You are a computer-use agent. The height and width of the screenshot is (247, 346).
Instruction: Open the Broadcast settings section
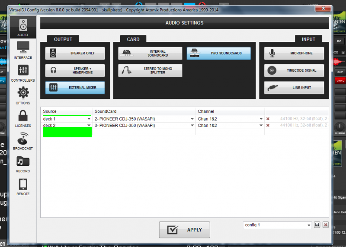click(x=23, y=141)
